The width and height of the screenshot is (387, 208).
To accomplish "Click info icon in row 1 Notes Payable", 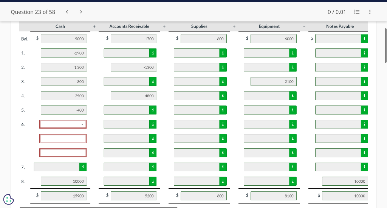I will [x=364, y=53].
